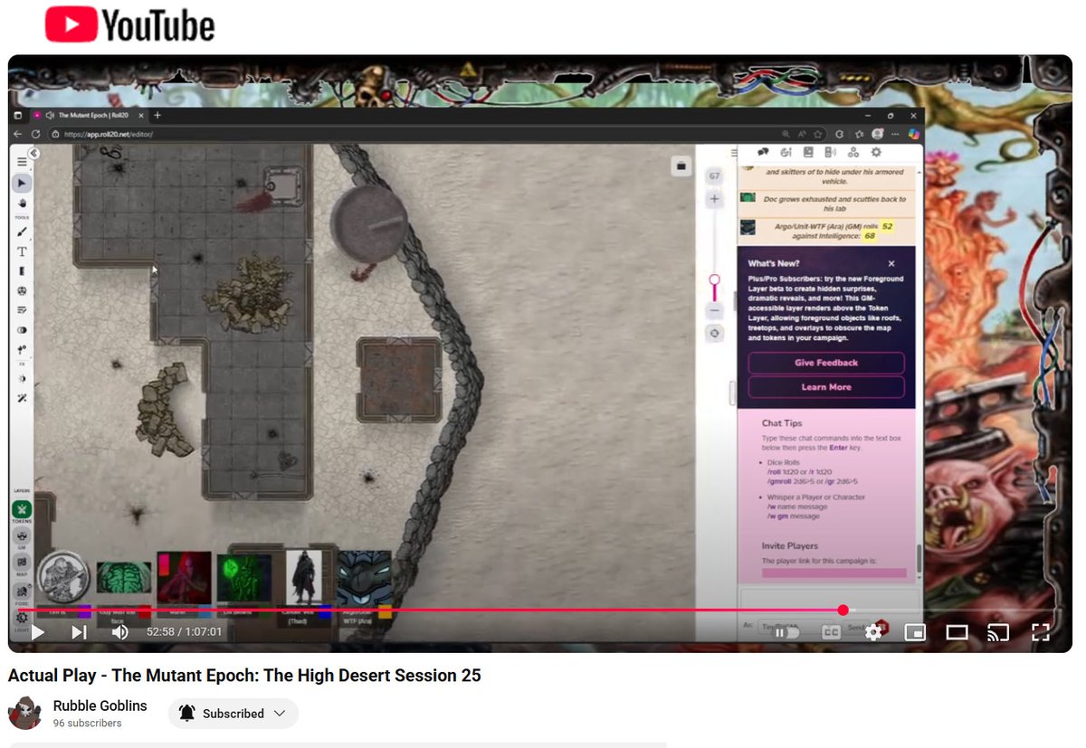Click the Learn More button
Image resolution: width=1086 pixels, height=748 pixels.
click(x=826, y=387)
